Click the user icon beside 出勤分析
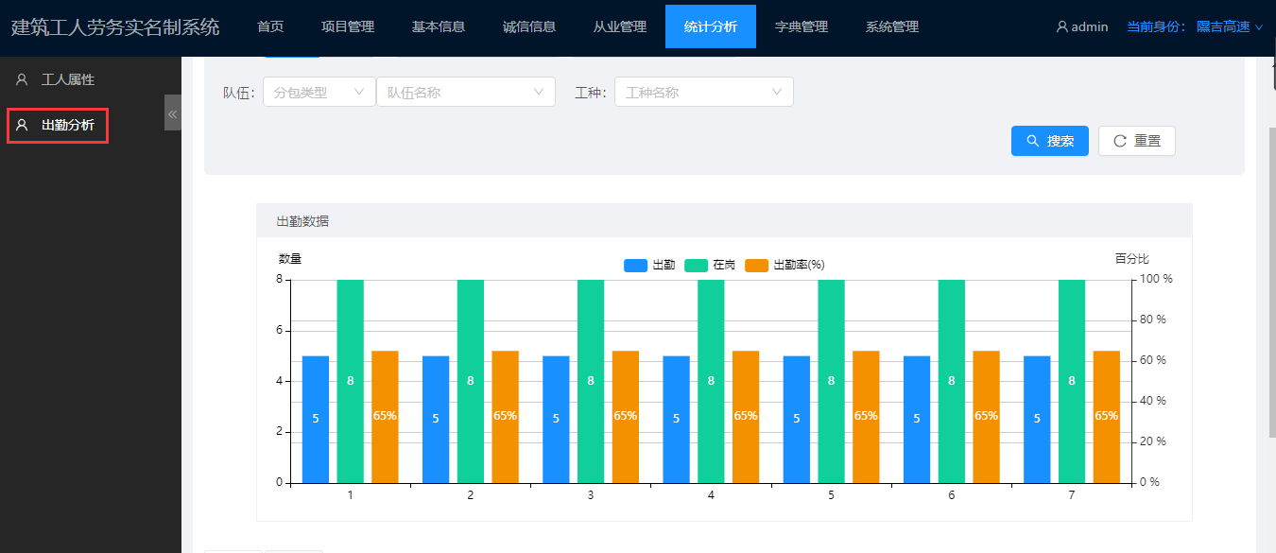The height and width of the screenshot is (553, 1276). [22, 125]
